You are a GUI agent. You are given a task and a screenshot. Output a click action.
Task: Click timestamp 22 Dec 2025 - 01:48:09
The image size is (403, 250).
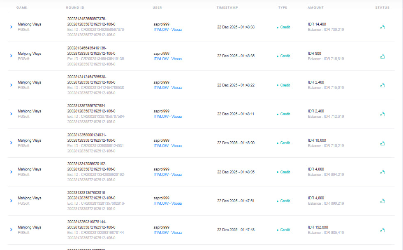tap(236, 143)
